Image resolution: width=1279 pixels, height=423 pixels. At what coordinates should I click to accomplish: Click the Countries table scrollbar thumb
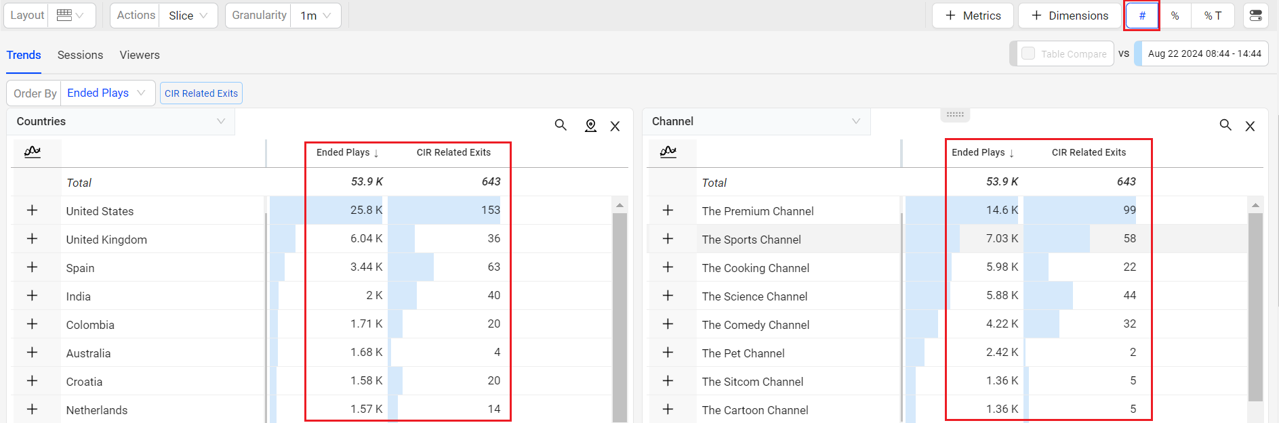click(x=620, y=318)
